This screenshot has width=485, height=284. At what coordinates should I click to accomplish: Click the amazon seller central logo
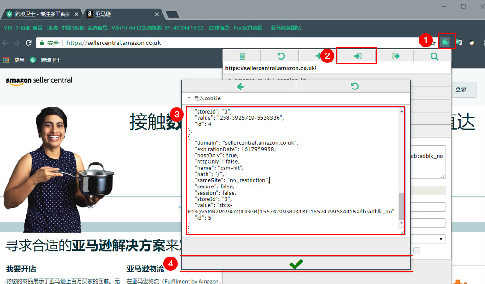click(x=39, y=80)
